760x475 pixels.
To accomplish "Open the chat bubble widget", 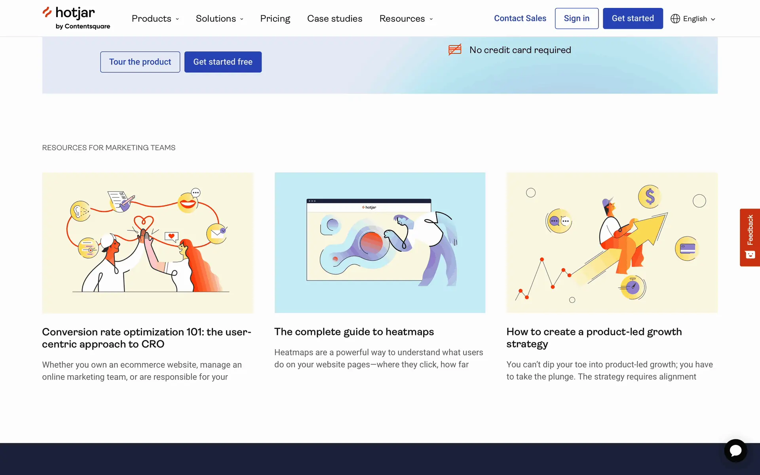I will pyautogui.click(x=735, y=450).
